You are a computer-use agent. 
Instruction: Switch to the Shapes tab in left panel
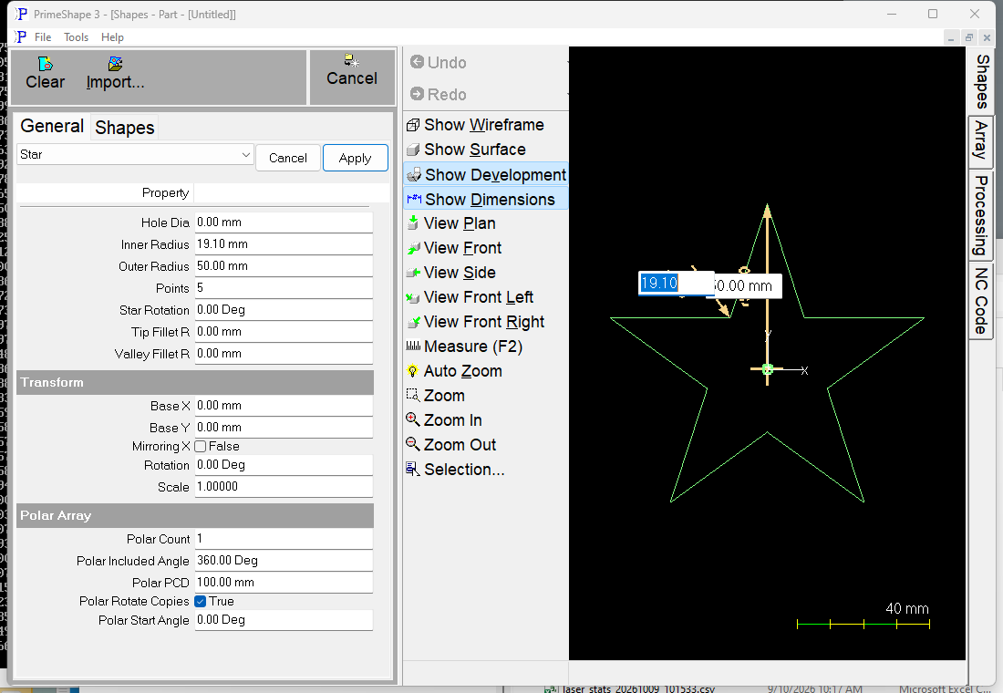(125, 128)
